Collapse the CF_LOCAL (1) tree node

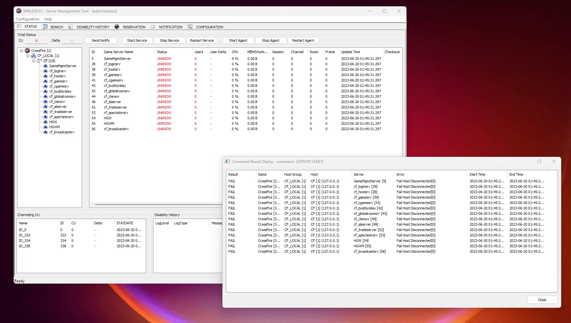tap(27, 56)
